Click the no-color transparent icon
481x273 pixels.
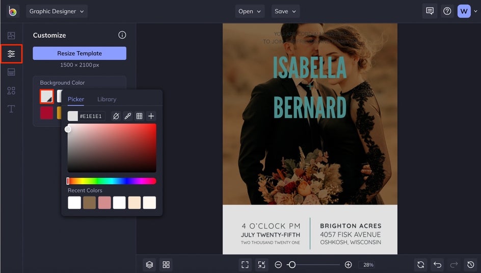(x=116, y=116)
